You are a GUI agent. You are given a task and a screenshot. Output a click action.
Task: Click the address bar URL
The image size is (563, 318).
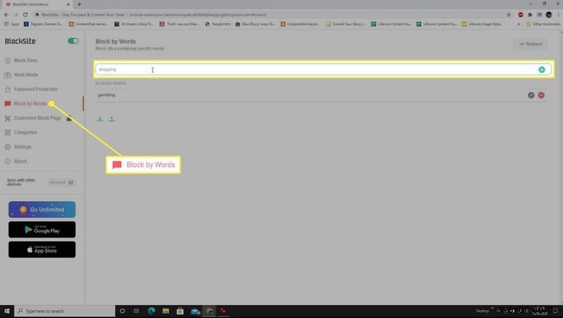pyautogui.click(x=197, y=15)
